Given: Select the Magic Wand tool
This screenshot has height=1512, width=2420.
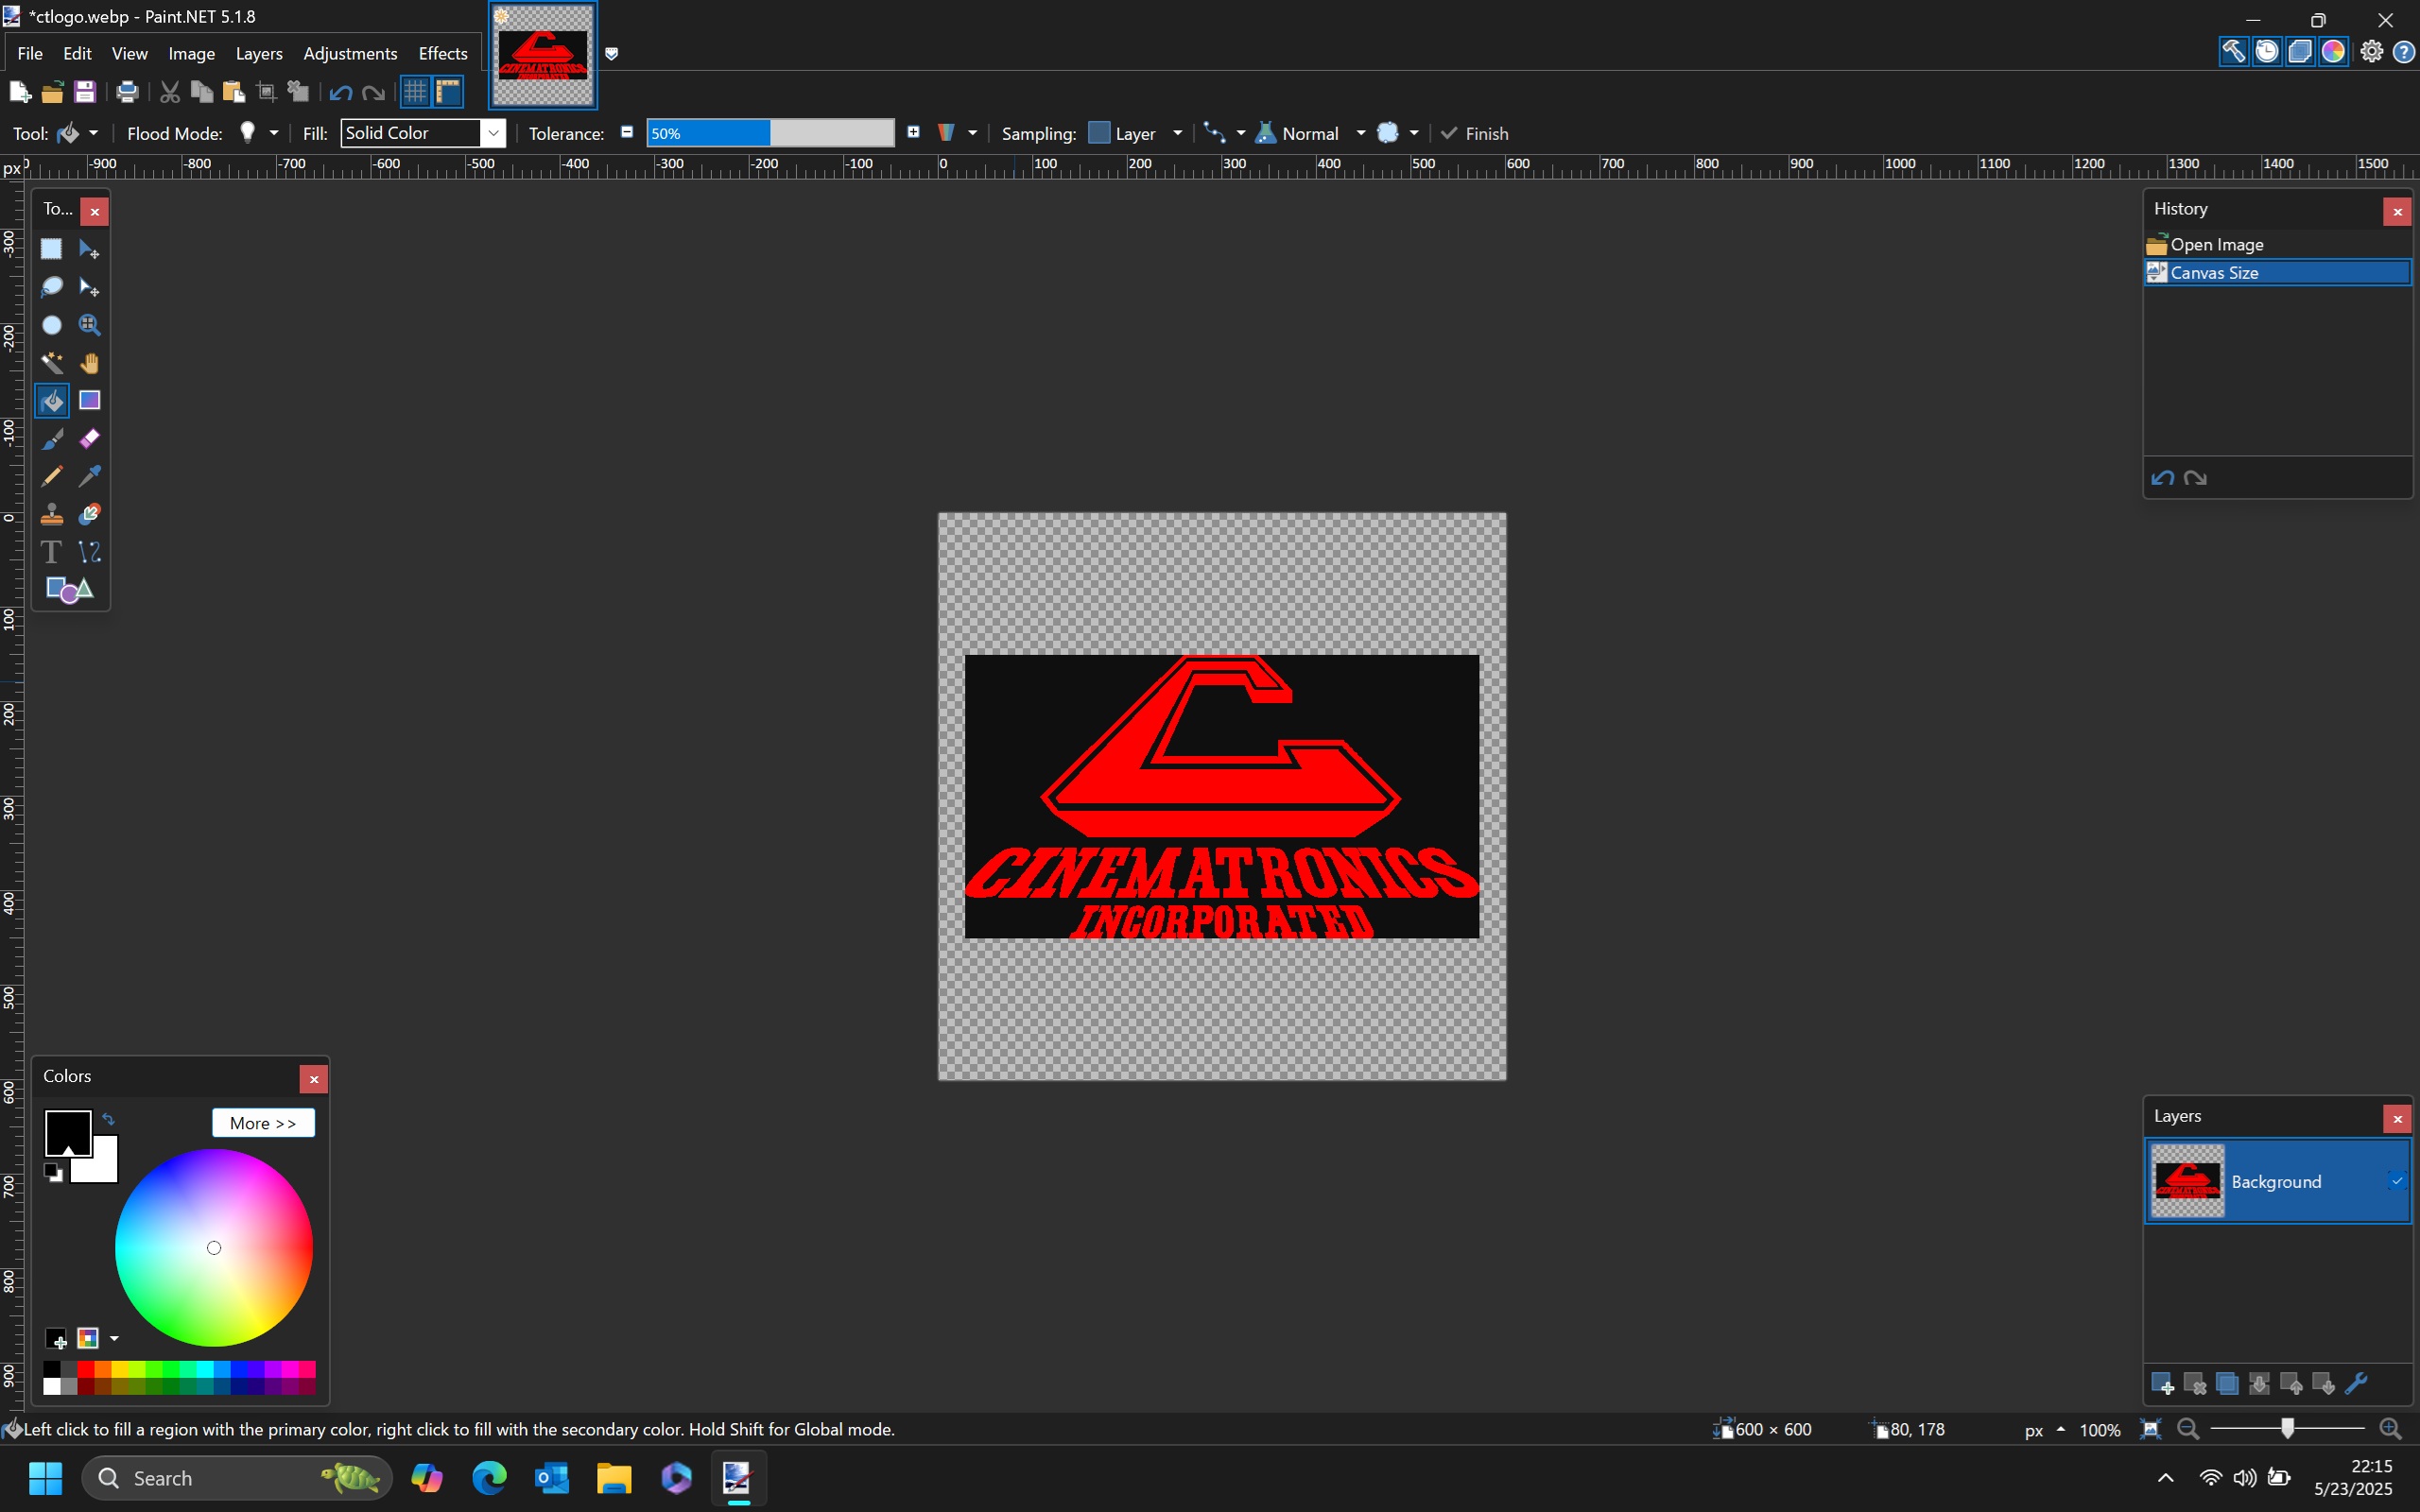Looking at the screenshot, I should (52, 363).
